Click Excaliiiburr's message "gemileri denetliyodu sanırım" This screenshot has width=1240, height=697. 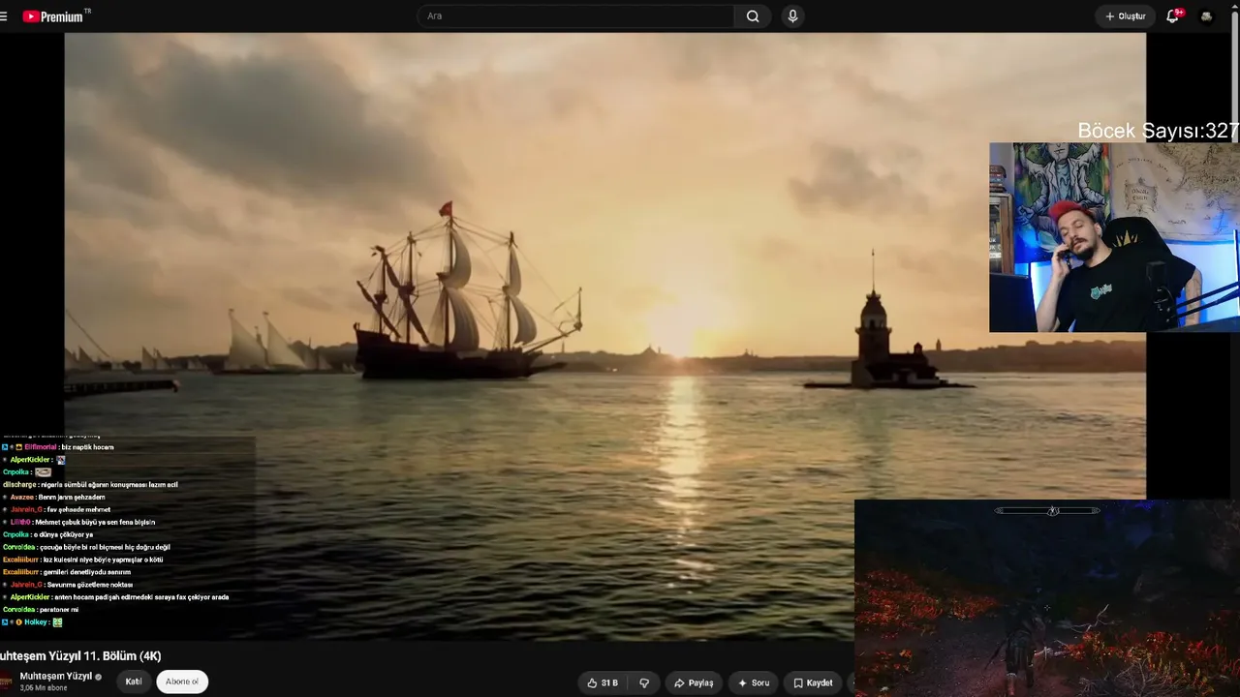coord(86,573)
